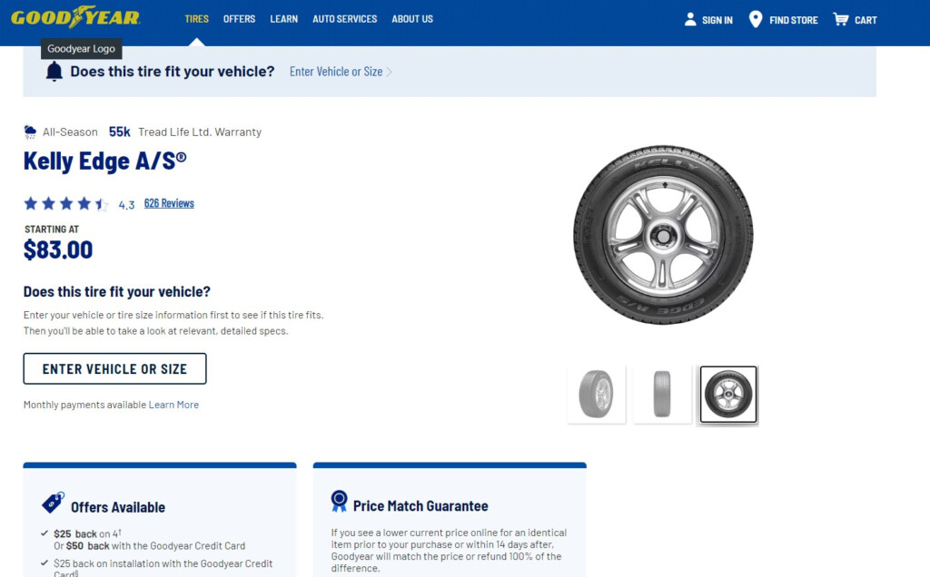Select the side wheel view thumbnail

point(728,395)
